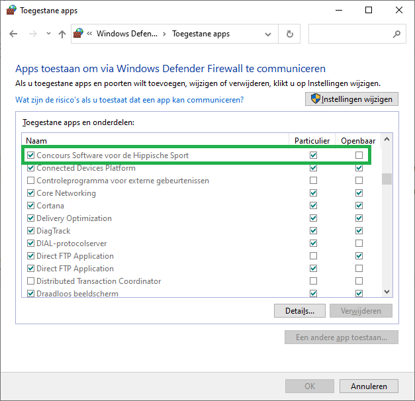Go back with the left arrow
This screenshot has width=415, height=401.
click(x=13, y=34)
